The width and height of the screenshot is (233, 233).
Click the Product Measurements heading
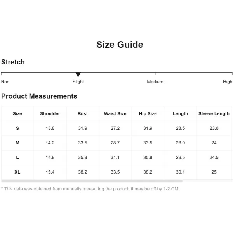pyautogui.click(x=39, y=96)
